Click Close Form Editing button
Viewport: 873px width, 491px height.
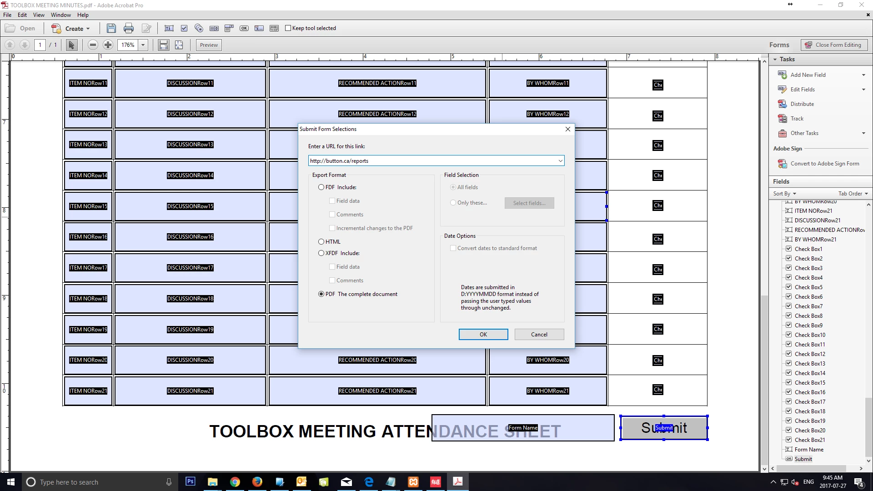click(x=834, y=45)
